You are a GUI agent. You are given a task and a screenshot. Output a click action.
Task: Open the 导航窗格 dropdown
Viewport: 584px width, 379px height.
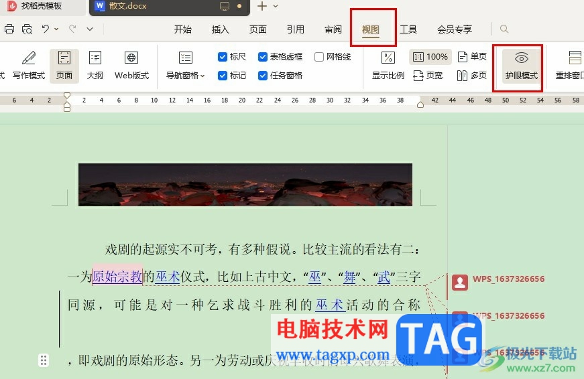[x=185, y=66]
